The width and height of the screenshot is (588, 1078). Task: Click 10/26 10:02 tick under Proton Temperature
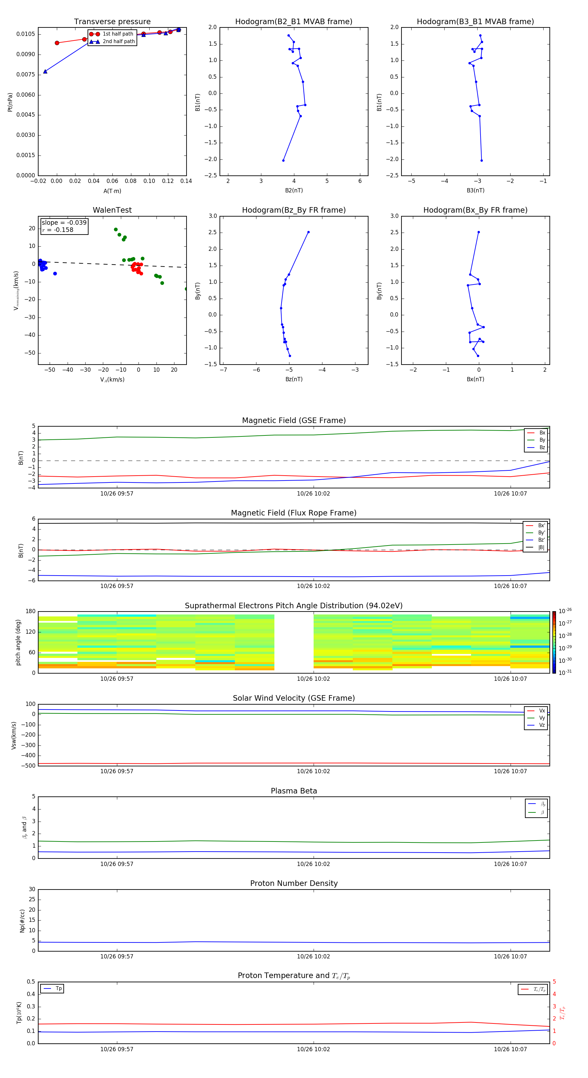[314, 1049]
